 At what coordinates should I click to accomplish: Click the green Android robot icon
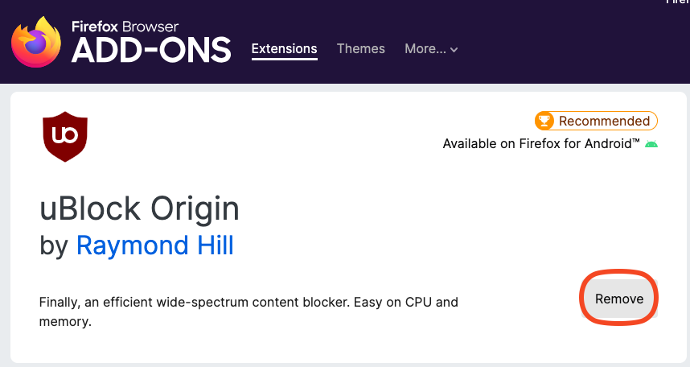pos(651,143)
